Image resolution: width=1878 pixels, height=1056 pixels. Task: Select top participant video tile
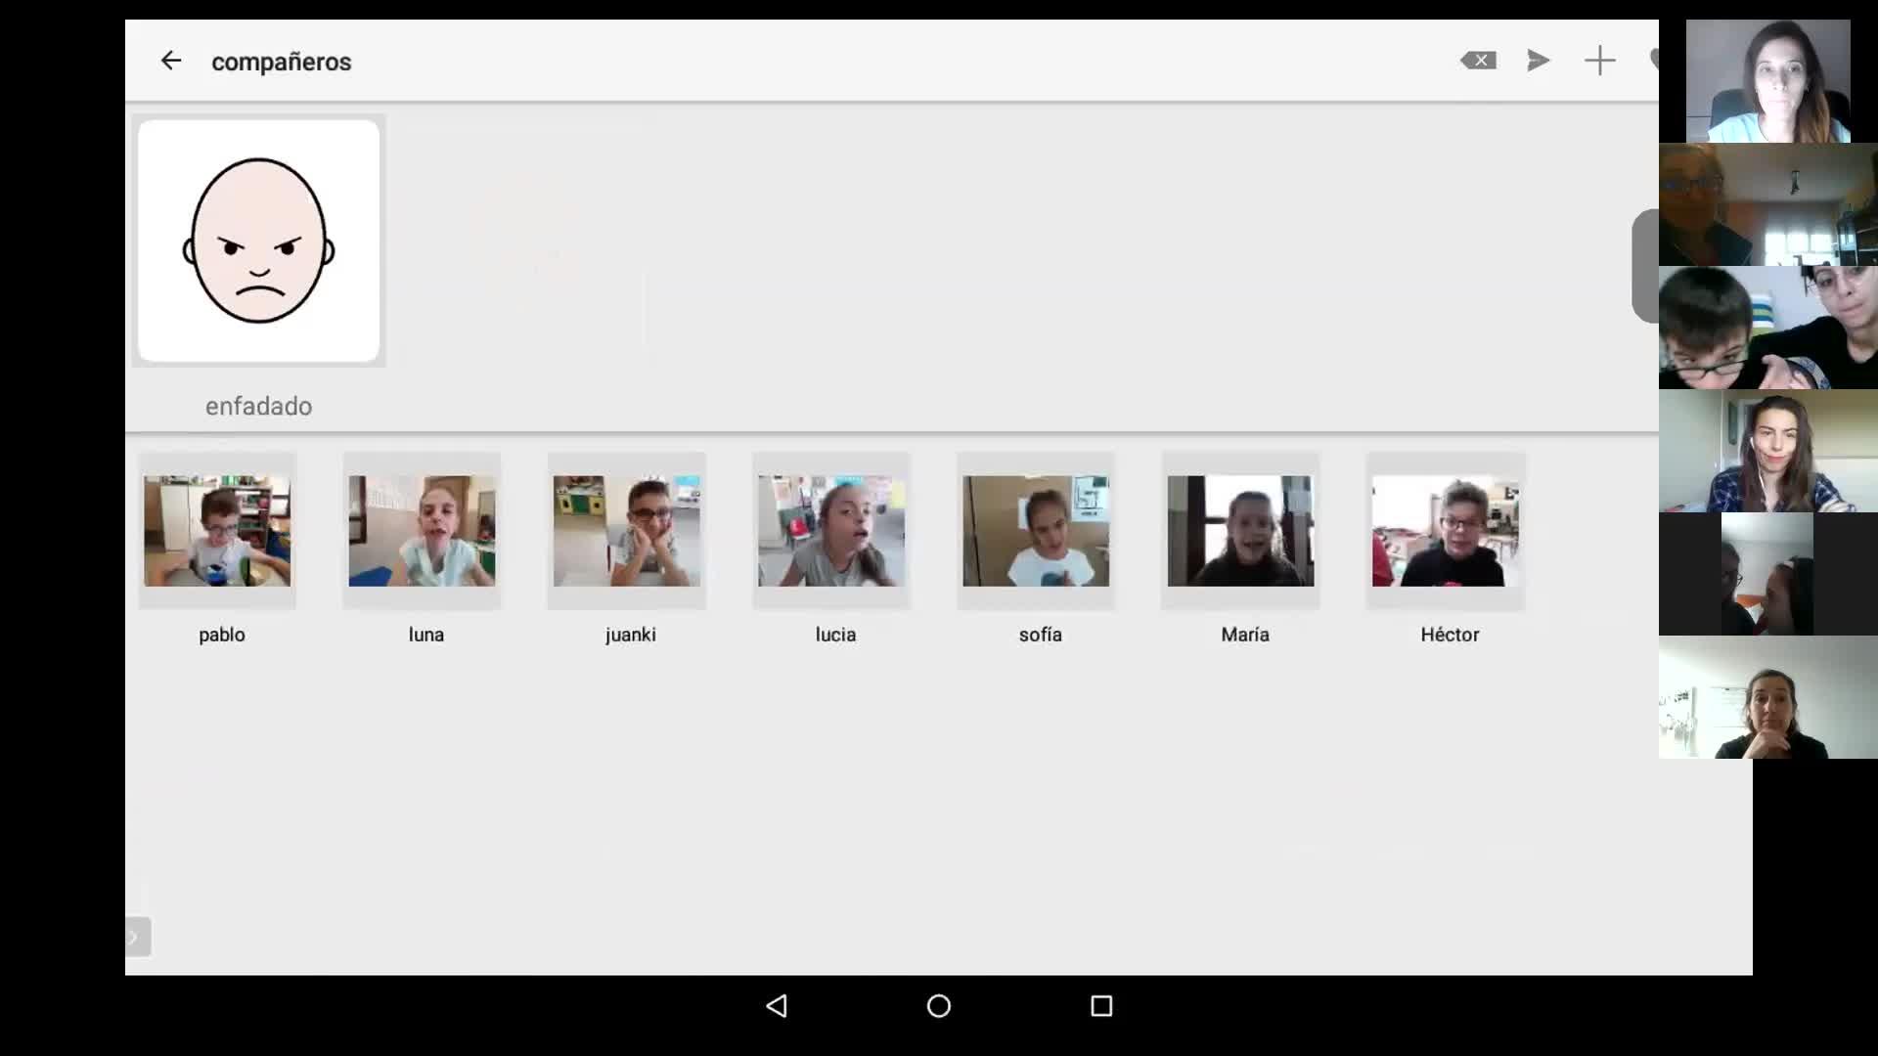[x=1767, y=81]
